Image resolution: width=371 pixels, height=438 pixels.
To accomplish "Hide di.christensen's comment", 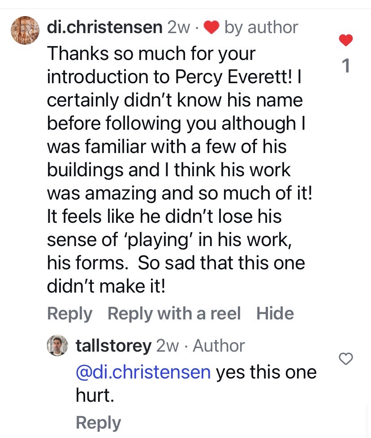I will coord(275,314).
